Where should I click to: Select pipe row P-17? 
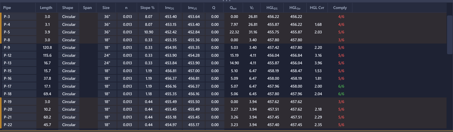223,86
